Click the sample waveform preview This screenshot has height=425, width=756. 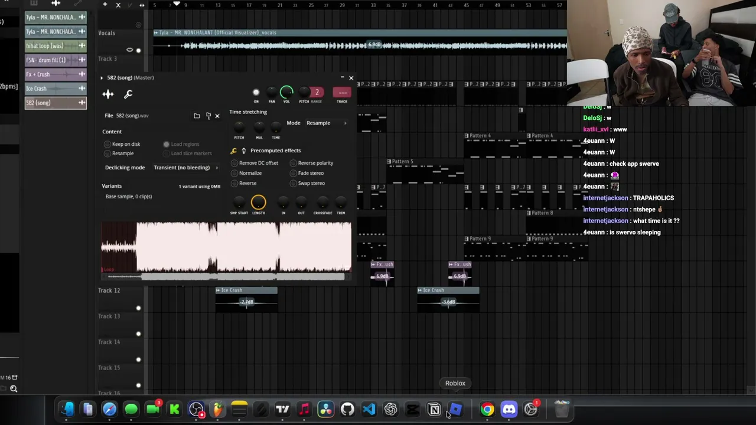pos(226,247)
